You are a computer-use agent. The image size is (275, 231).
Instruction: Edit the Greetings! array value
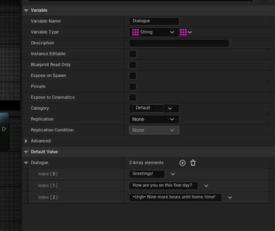pyautogui.click(x=147, y=174)
